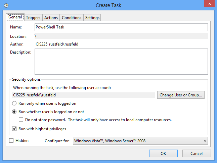The height and width of the screenshot is (163, 217).
Task: Select the Conditions tab
Action: point(72,18)
